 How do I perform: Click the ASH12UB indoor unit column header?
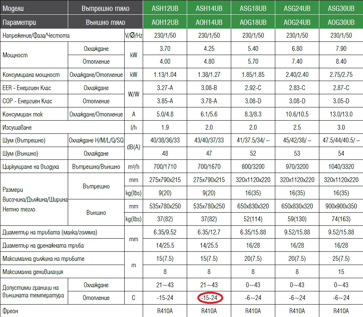[x=165, y=8]
